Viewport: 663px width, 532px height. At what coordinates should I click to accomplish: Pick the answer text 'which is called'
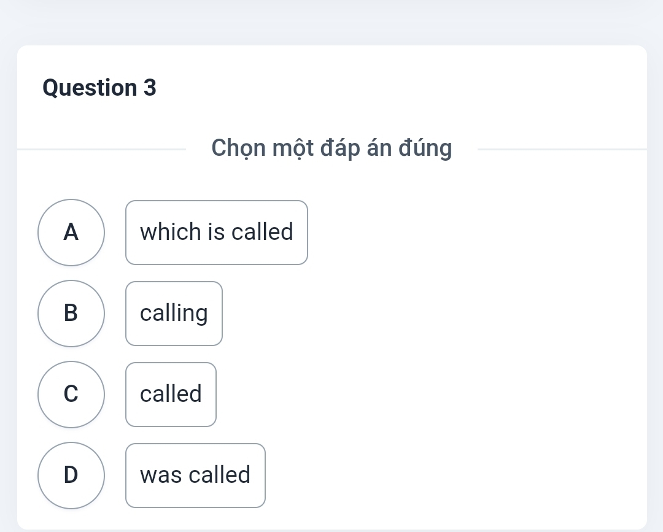217,233
